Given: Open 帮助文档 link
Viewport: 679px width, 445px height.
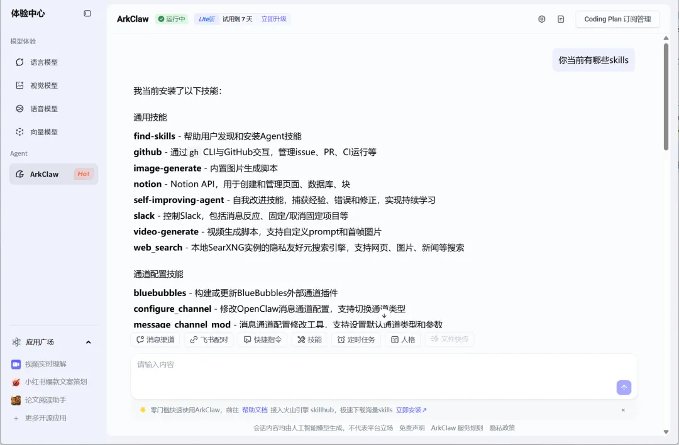Looking at the screenshot, I should [255, 410].
